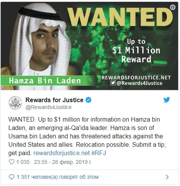The image size is (180, 186).
Task: Open the Rewards for Justice avatar seal
Action: [x=15, y=103]
